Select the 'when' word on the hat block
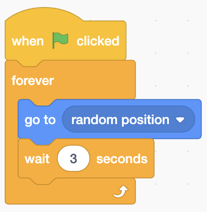Screen dimensions: 207x212 pos(28,41)
